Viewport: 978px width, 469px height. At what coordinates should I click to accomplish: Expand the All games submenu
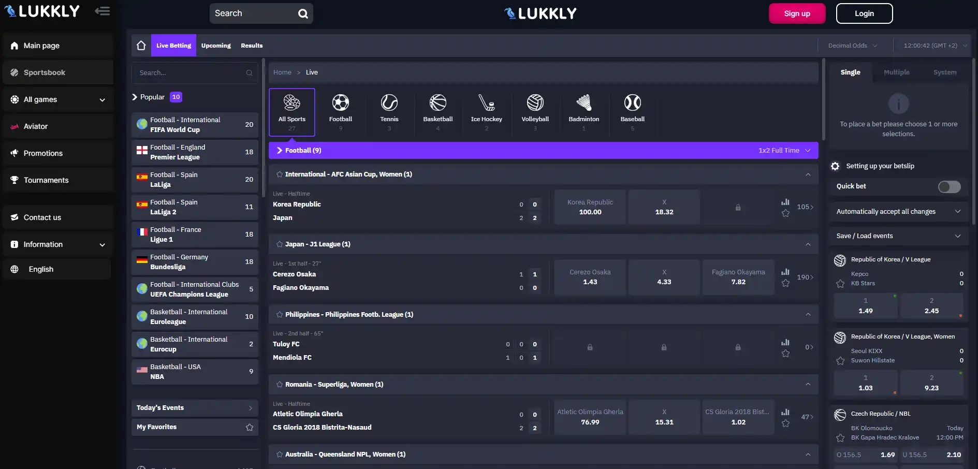[x=103, y=100]
